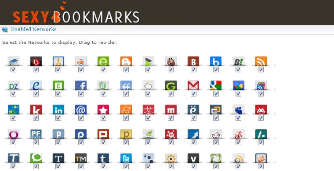This screenshot has width=334, height=171.
Task: Select the Hatena B! icon
Action: pos(238,61)
